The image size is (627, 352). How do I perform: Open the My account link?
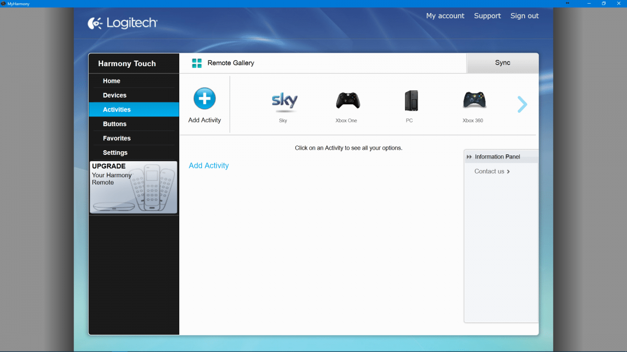pyautogui.click(x=445, y=16)
